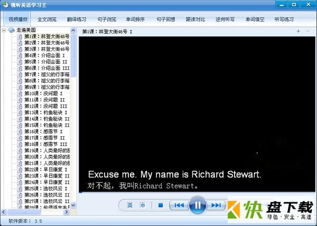Click the page icon beside 第13课：钓鱼秘诀 I
The height and width of the screenshot is (226, 317).
[20, 112]
